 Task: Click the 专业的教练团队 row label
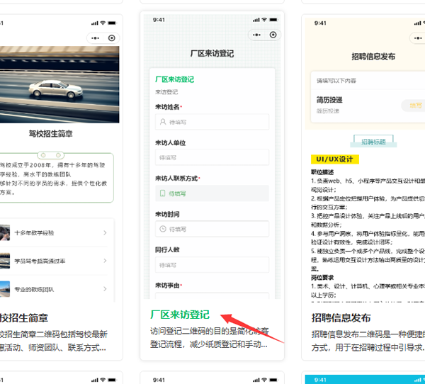(x=34, y=289)
